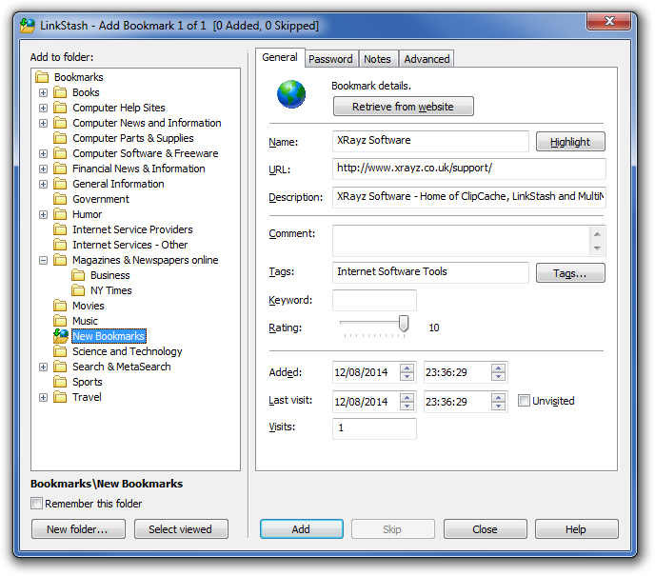Click inside the Keyword input field

click(374, 301)
